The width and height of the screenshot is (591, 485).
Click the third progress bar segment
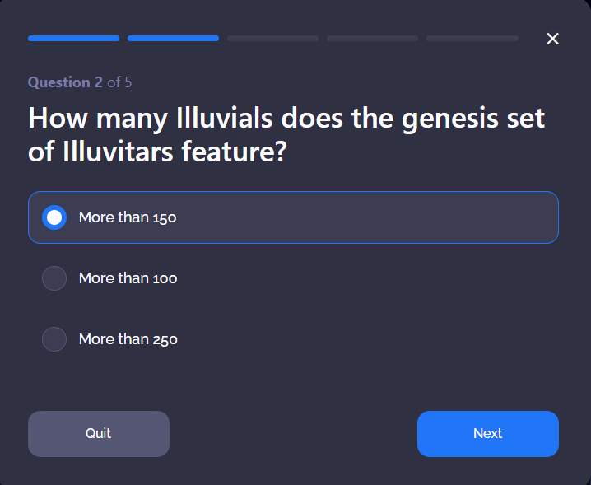pos(272,38)
